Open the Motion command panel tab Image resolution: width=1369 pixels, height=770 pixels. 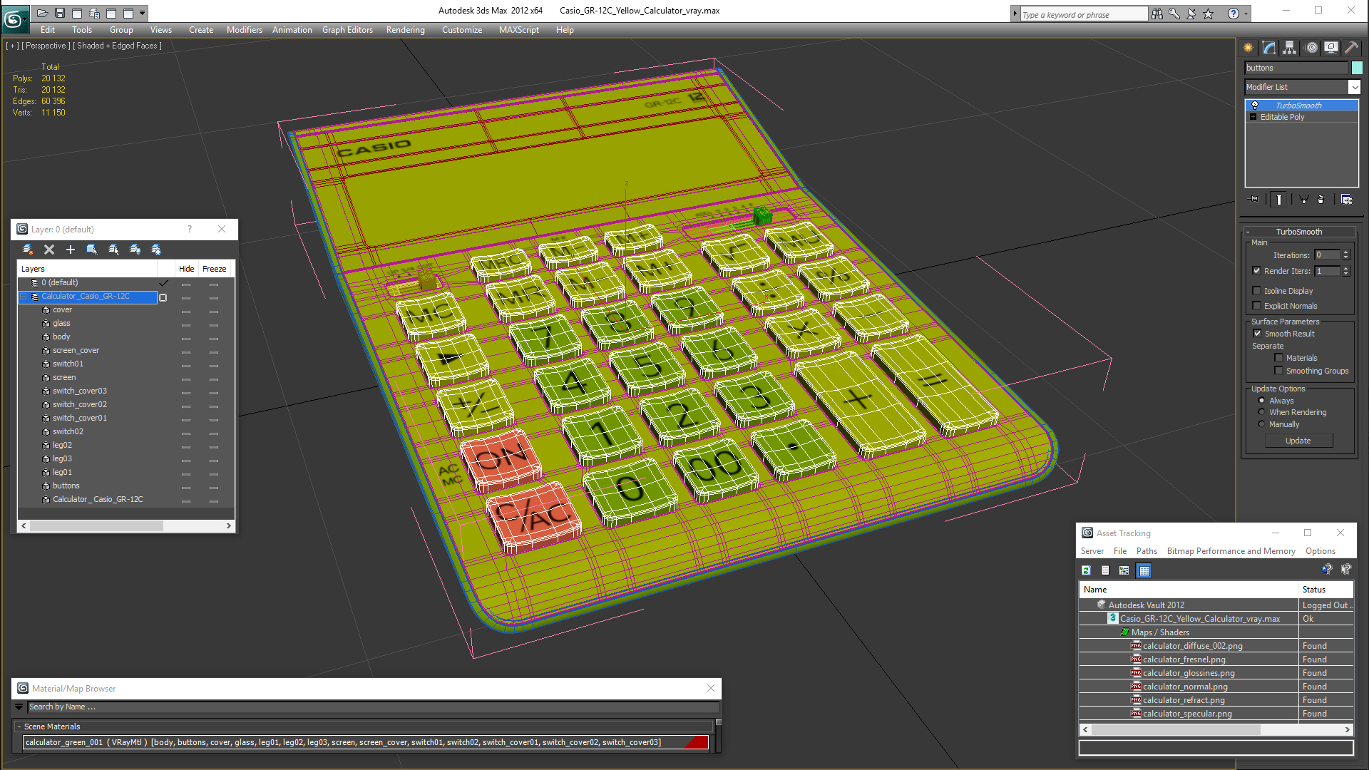(x=1311, y=48)
